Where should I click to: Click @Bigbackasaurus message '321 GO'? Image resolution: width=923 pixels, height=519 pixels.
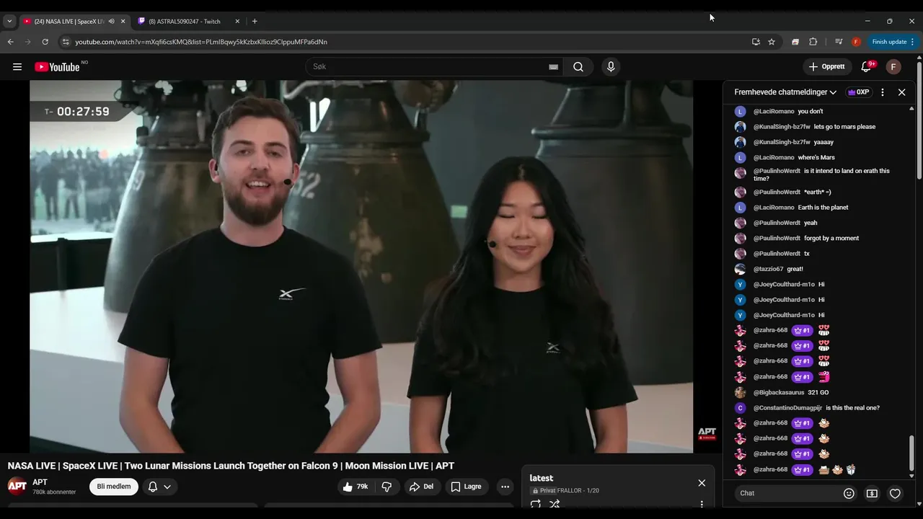(818, 393)
